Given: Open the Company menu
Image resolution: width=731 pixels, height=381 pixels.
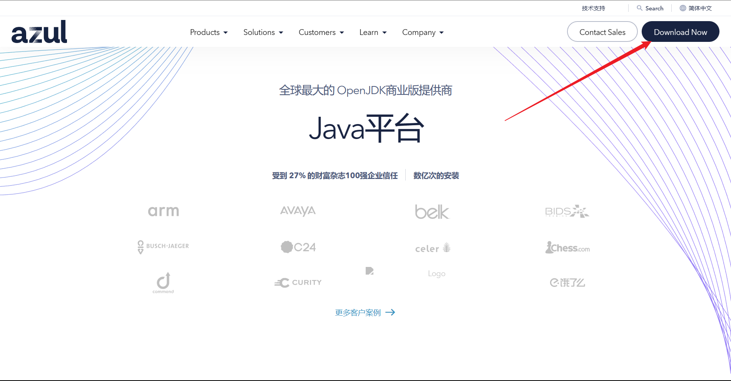Looking at the screenshot, I should (423, 32).
